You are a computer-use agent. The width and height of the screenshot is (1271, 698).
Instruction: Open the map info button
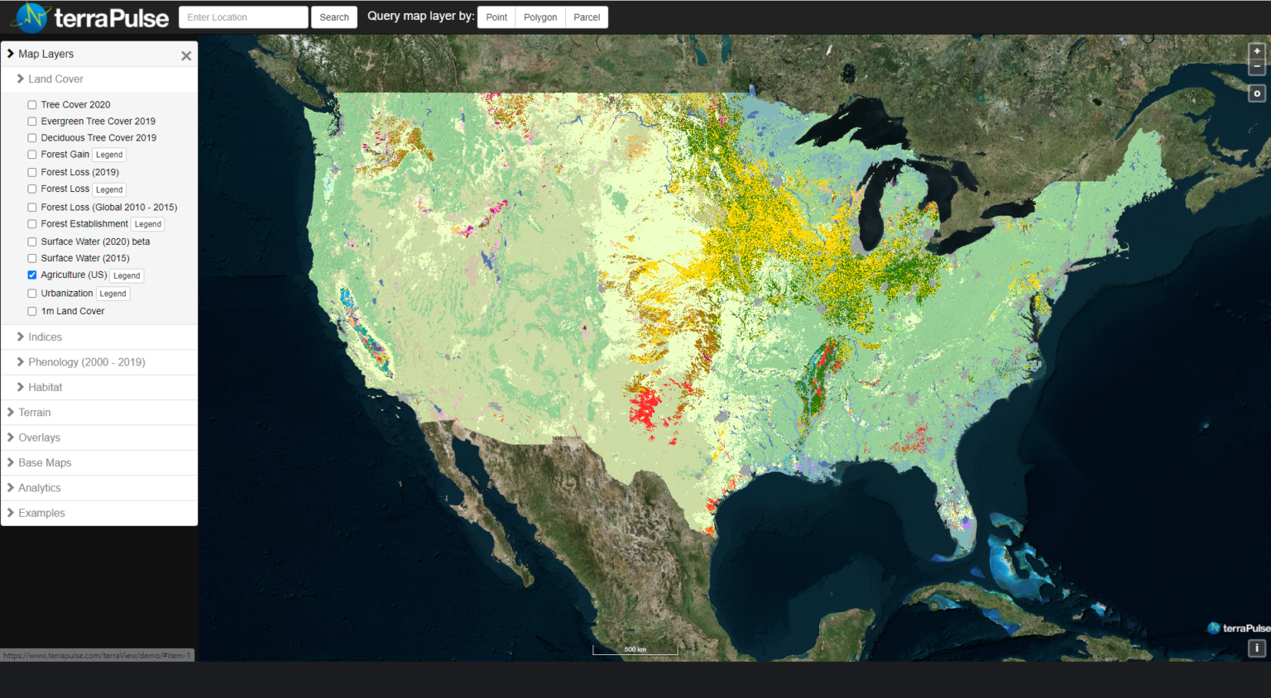pos(1256,648)
